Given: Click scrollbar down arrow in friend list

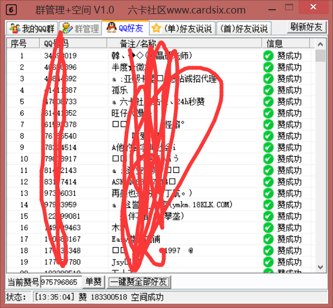Looking at the screenshot, I should click(x=321, y=268).
